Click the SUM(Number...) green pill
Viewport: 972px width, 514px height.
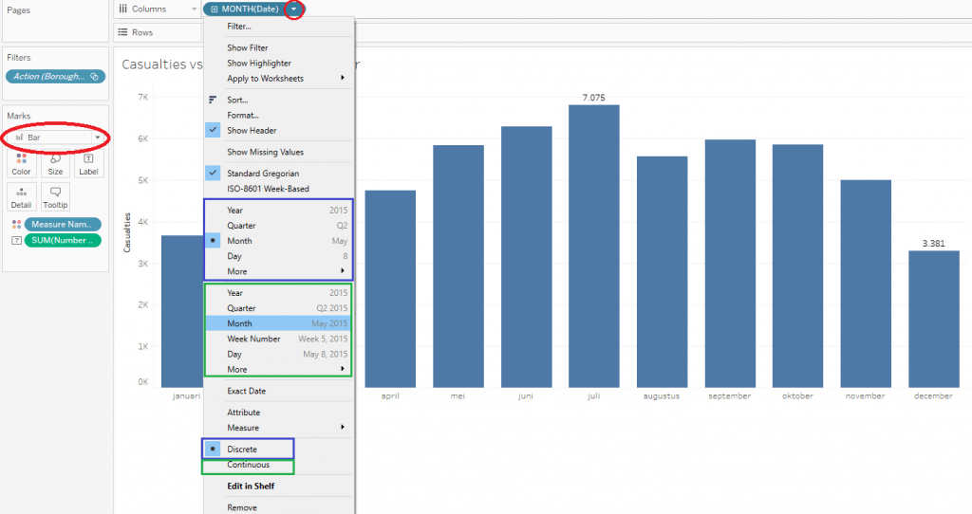62,240
